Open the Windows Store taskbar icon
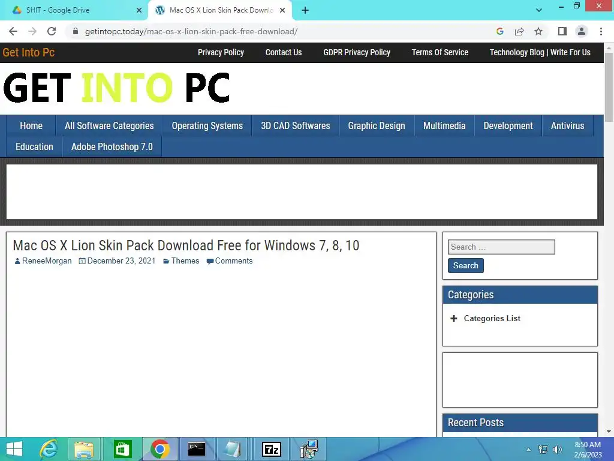 (x=122, y=449)
